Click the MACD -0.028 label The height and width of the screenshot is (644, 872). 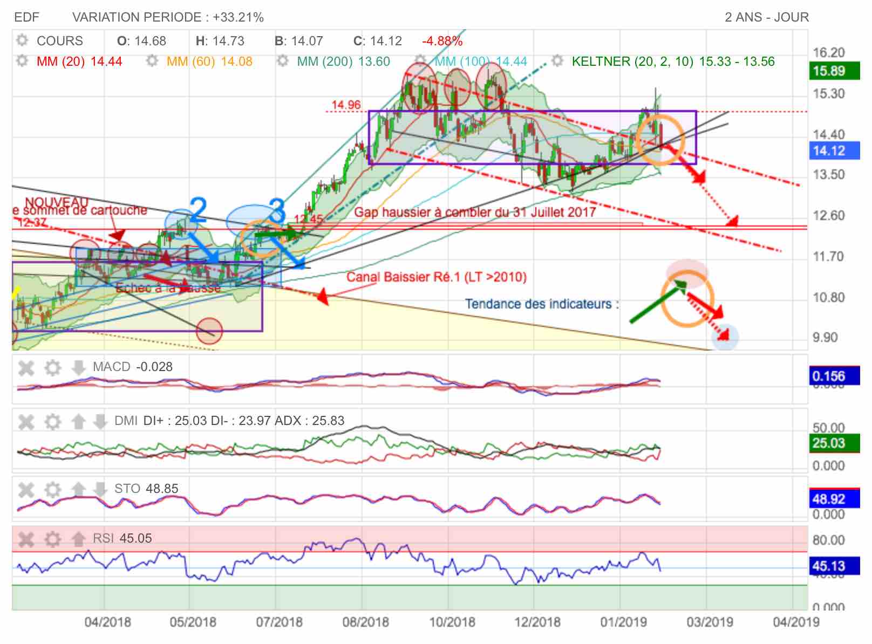point(133,367)
